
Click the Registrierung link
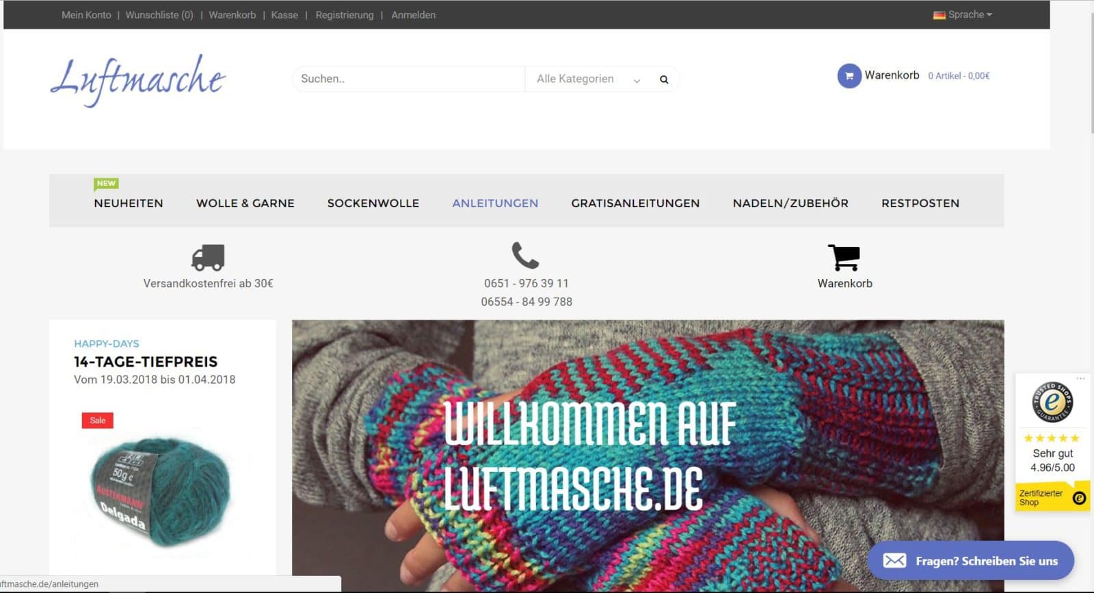pyautogui.click(x=345, y=15)
